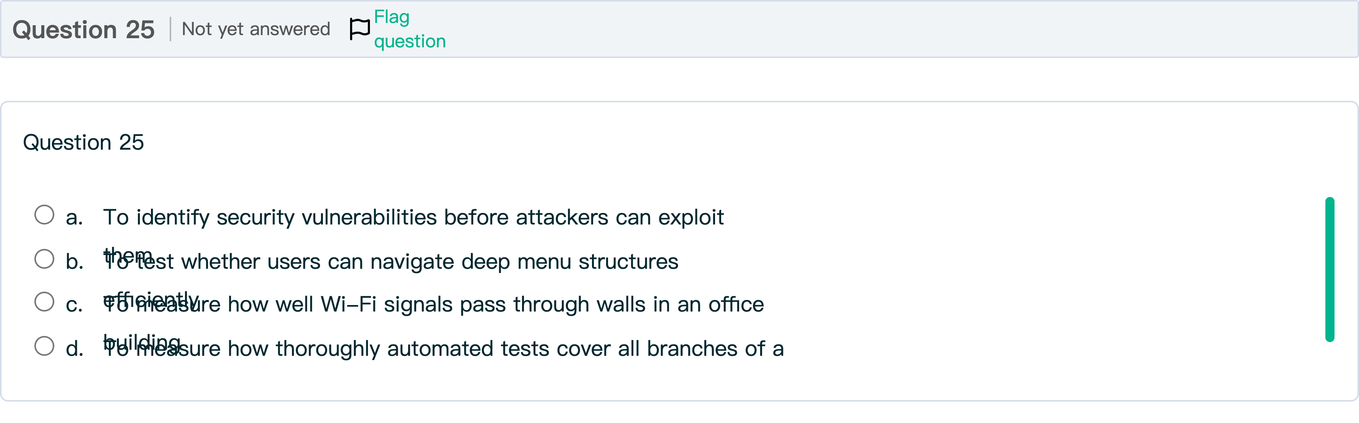Click the Question 25 heading in question body
Viewport: 1359px width, 423px height.
pyautogui.click(x=83, y=142)
